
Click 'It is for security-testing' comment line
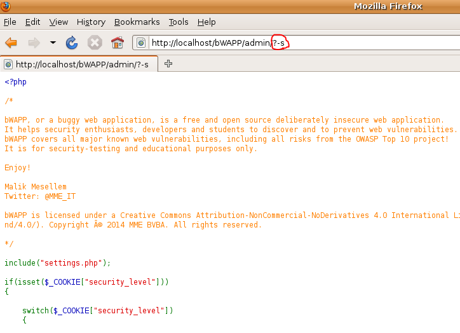point(131,149)
